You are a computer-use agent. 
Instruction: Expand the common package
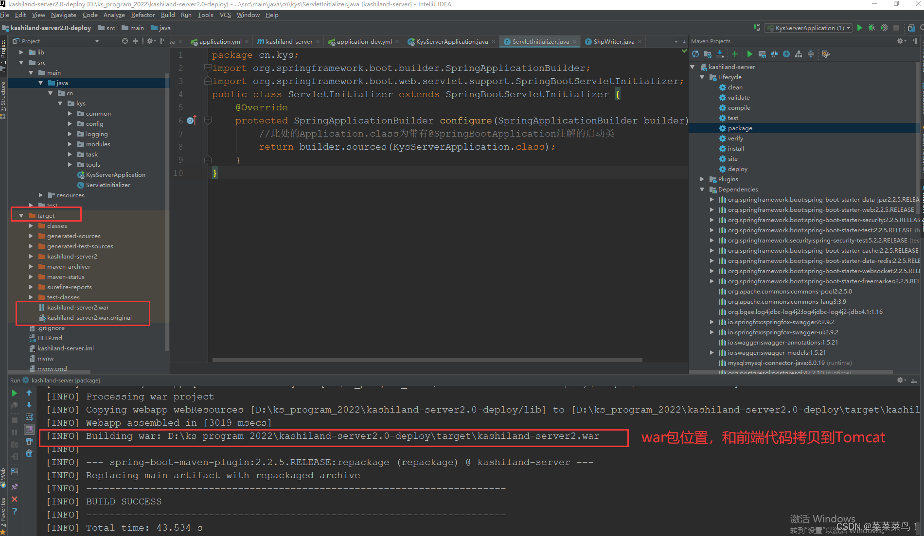point(70,114)
